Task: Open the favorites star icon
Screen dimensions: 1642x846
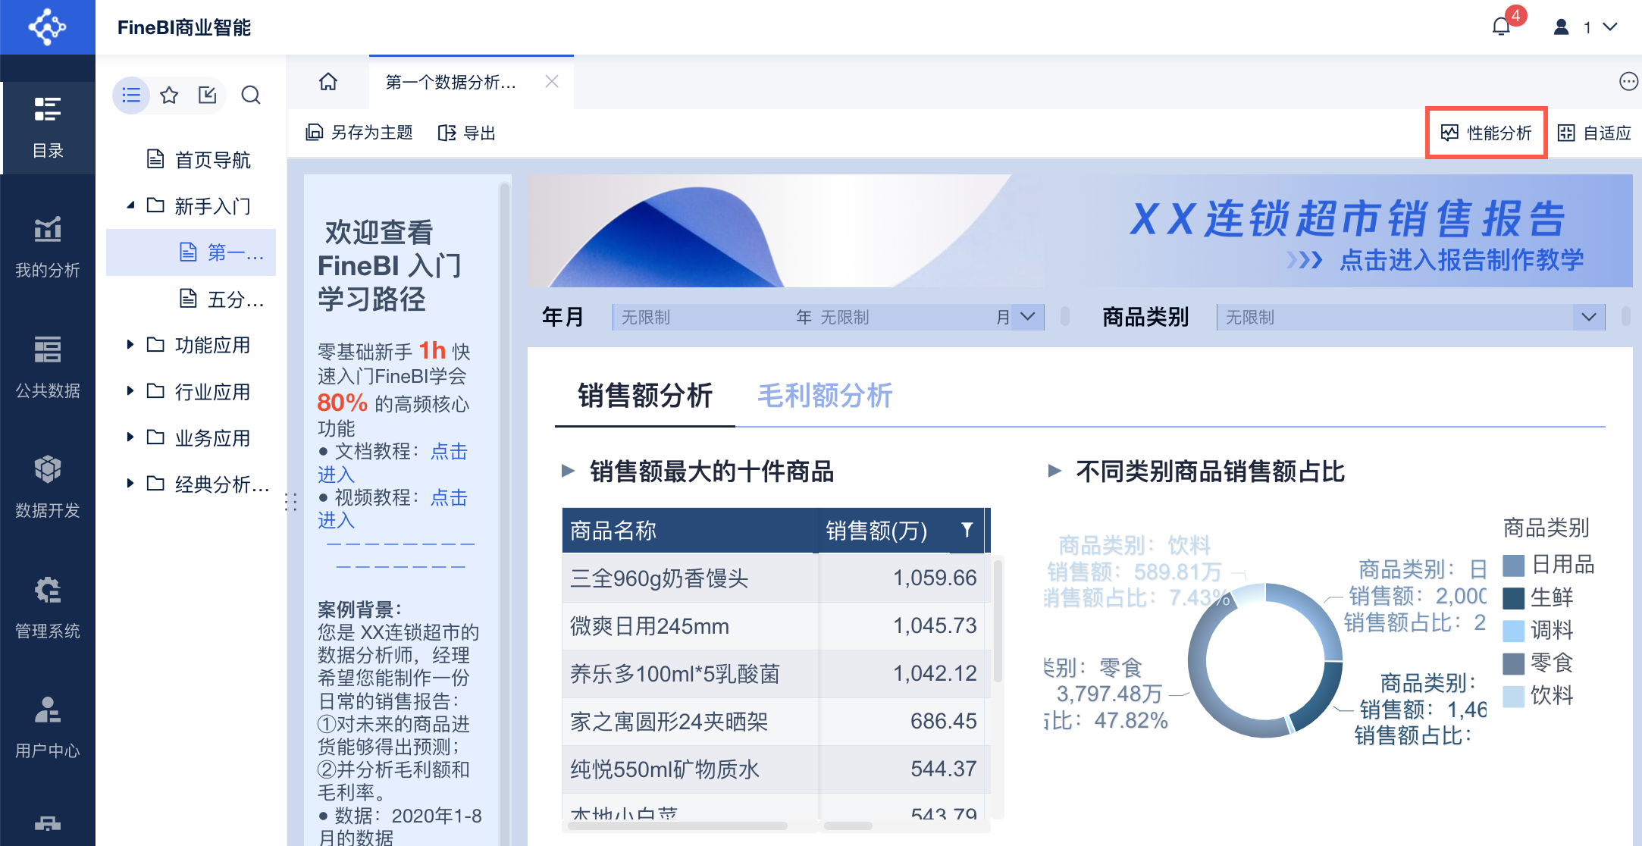Action: pyautogui.click(x=169, y=96)
